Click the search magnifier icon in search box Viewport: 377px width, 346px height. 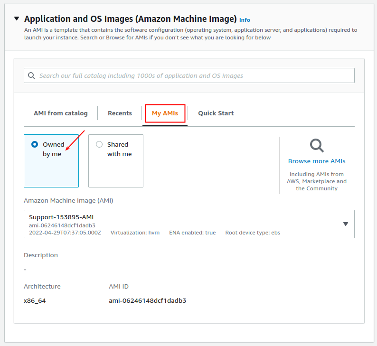(x=31, y=75)
